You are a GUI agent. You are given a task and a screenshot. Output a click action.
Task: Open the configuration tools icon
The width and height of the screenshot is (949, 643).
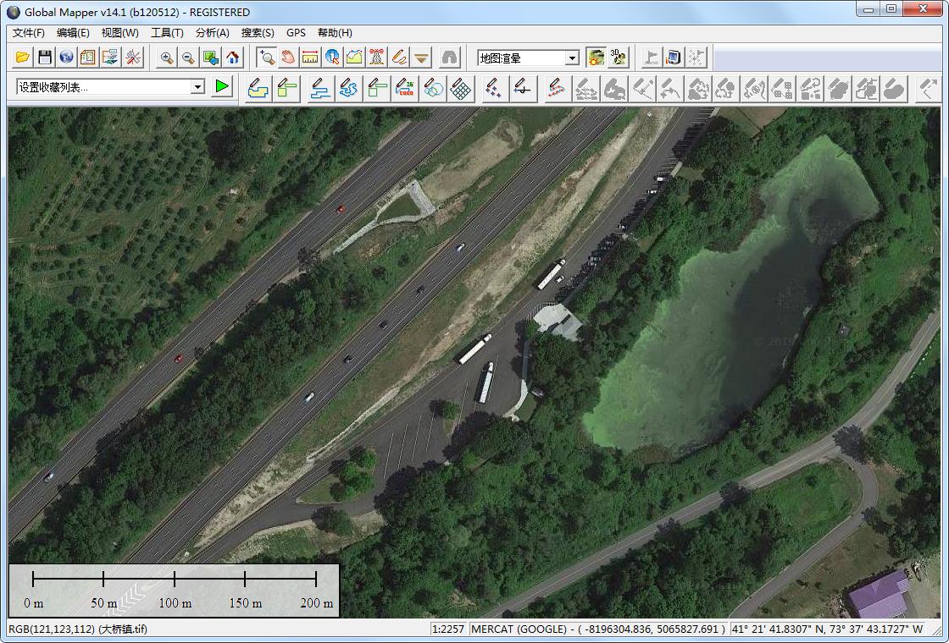(x=133, y=58)
